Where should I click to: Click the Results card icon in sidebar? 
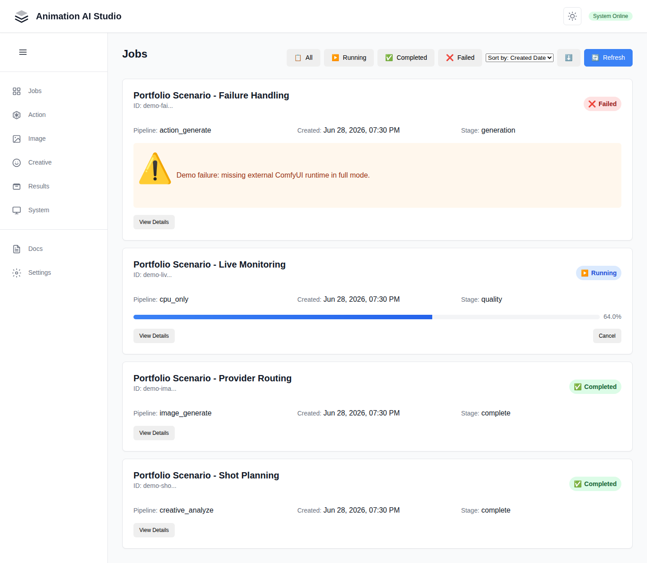(x=17, y=187)
